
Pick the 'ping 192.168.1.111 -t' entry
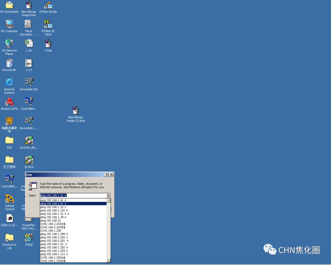(x=73, y=254)
